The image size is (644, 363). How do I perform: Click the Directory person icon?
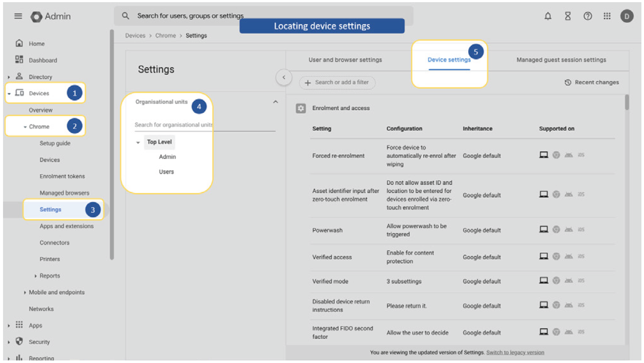[x=19, y=76]
